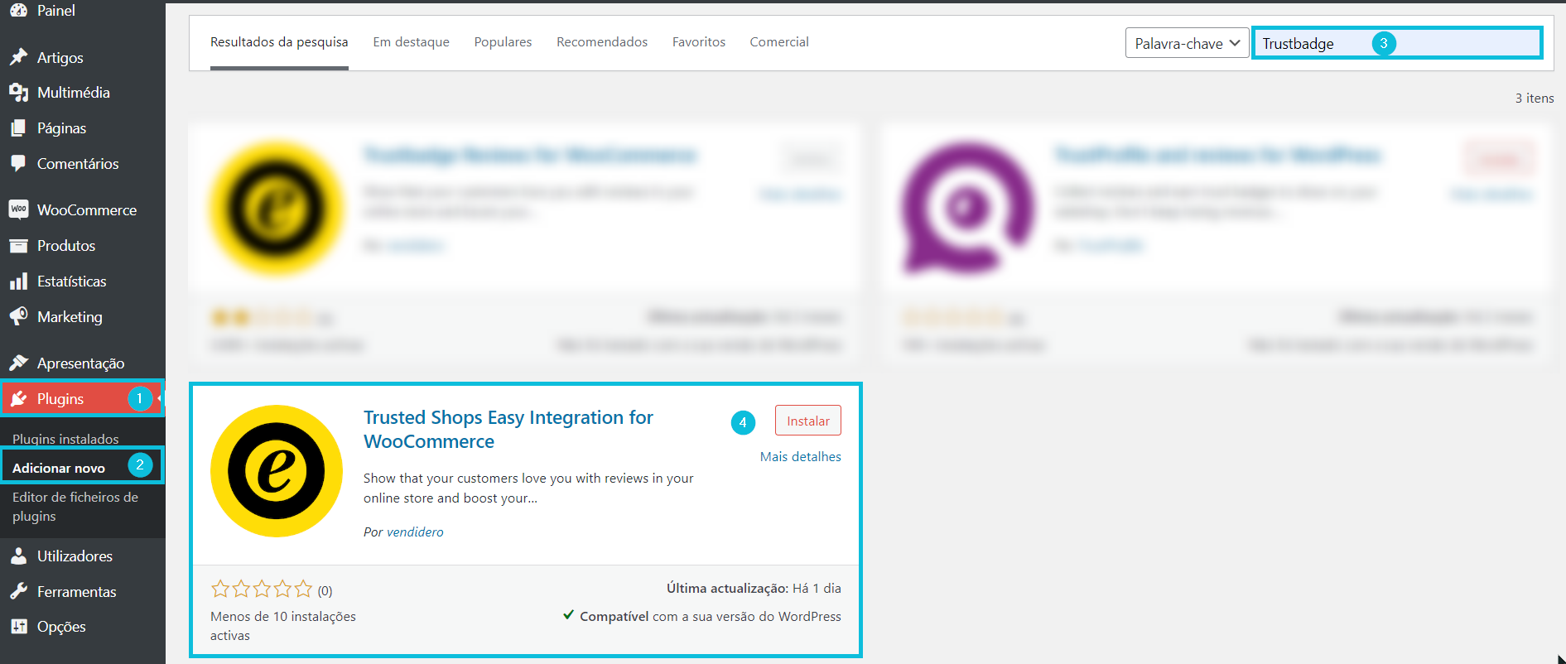Open Comentários in the sidebar menu
The height and width of the screenshot is (664, 1566).
coord(78,164)
